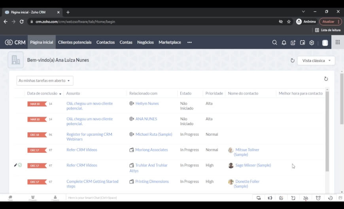Expand the Vista clássica dropdown
This screenshot has height=209, width=344.
click(x=316, y=61)
